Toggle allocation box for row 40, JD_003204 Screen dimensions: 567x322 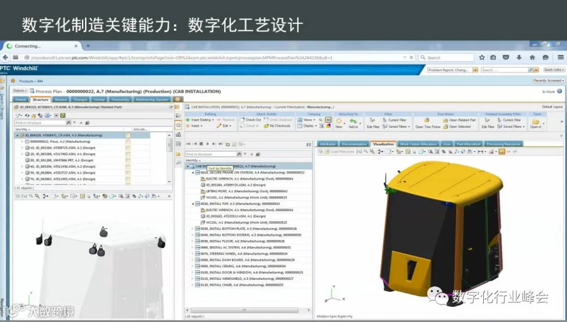coord(128,166)
